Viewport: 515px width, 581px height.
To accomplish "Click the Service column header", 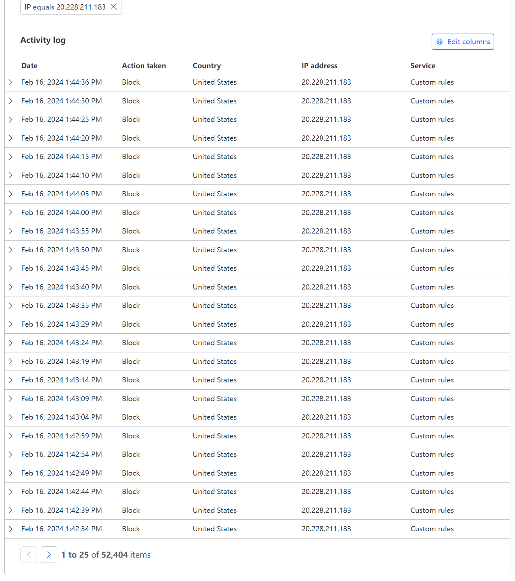I will [x=423, y=66].
